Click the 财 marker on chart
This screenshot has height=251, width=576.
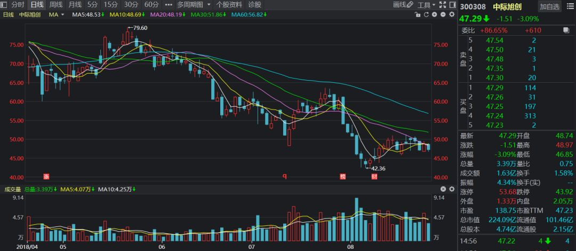click(x=374, y=176)
